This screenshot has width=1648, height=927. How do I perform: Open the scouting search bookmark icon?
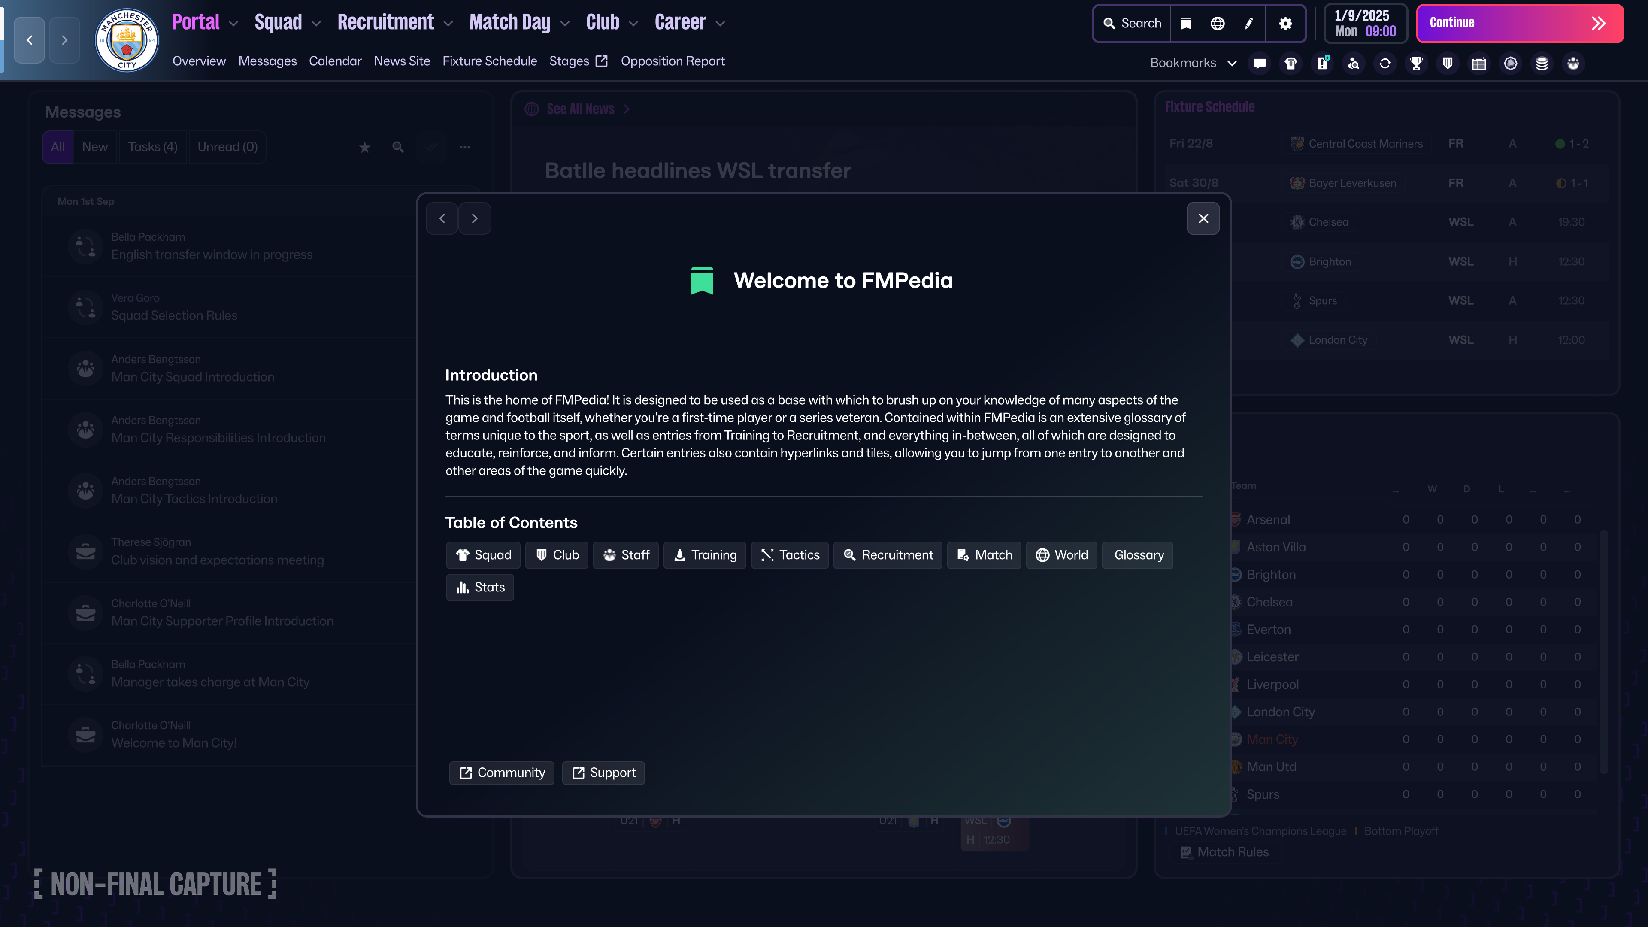(x=1353, y=64)
